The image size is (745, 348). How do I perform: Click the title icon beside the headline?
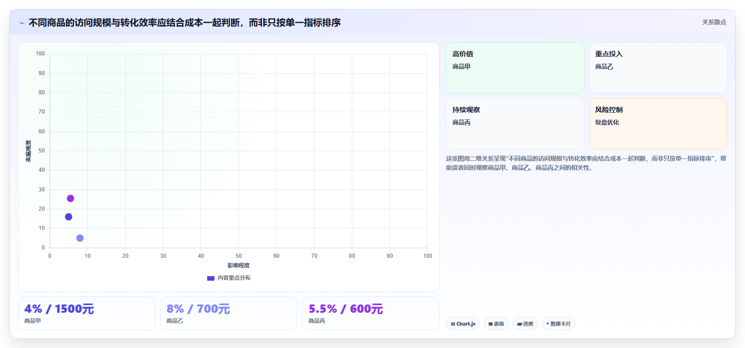22,23
